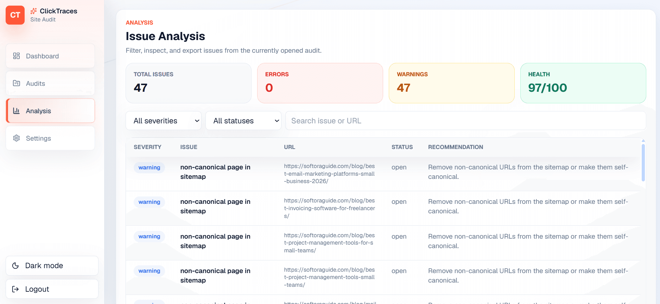Click the Search issue or URL field

465,121
